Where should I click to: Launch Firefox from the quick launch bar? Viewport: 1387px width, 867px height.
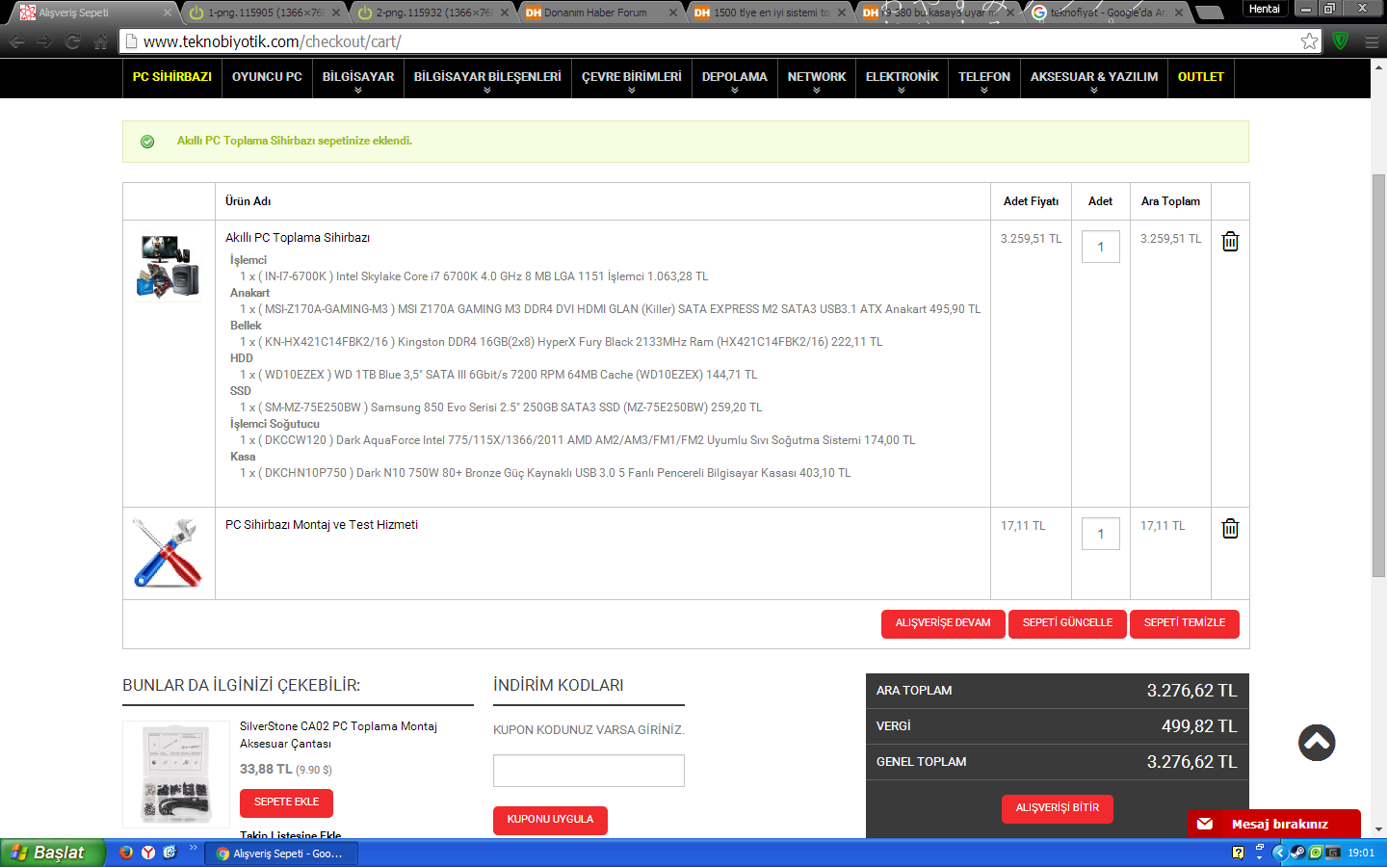click(125, 853)
